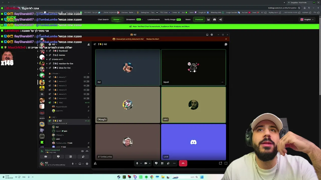
Task: Open the Discord icon in site header
Action: tap(214, 19)
